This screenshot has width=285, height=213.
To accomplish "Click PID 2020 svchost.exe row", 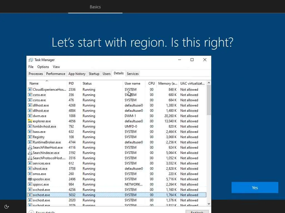I will pyautogui.click(x=117, y=200).
